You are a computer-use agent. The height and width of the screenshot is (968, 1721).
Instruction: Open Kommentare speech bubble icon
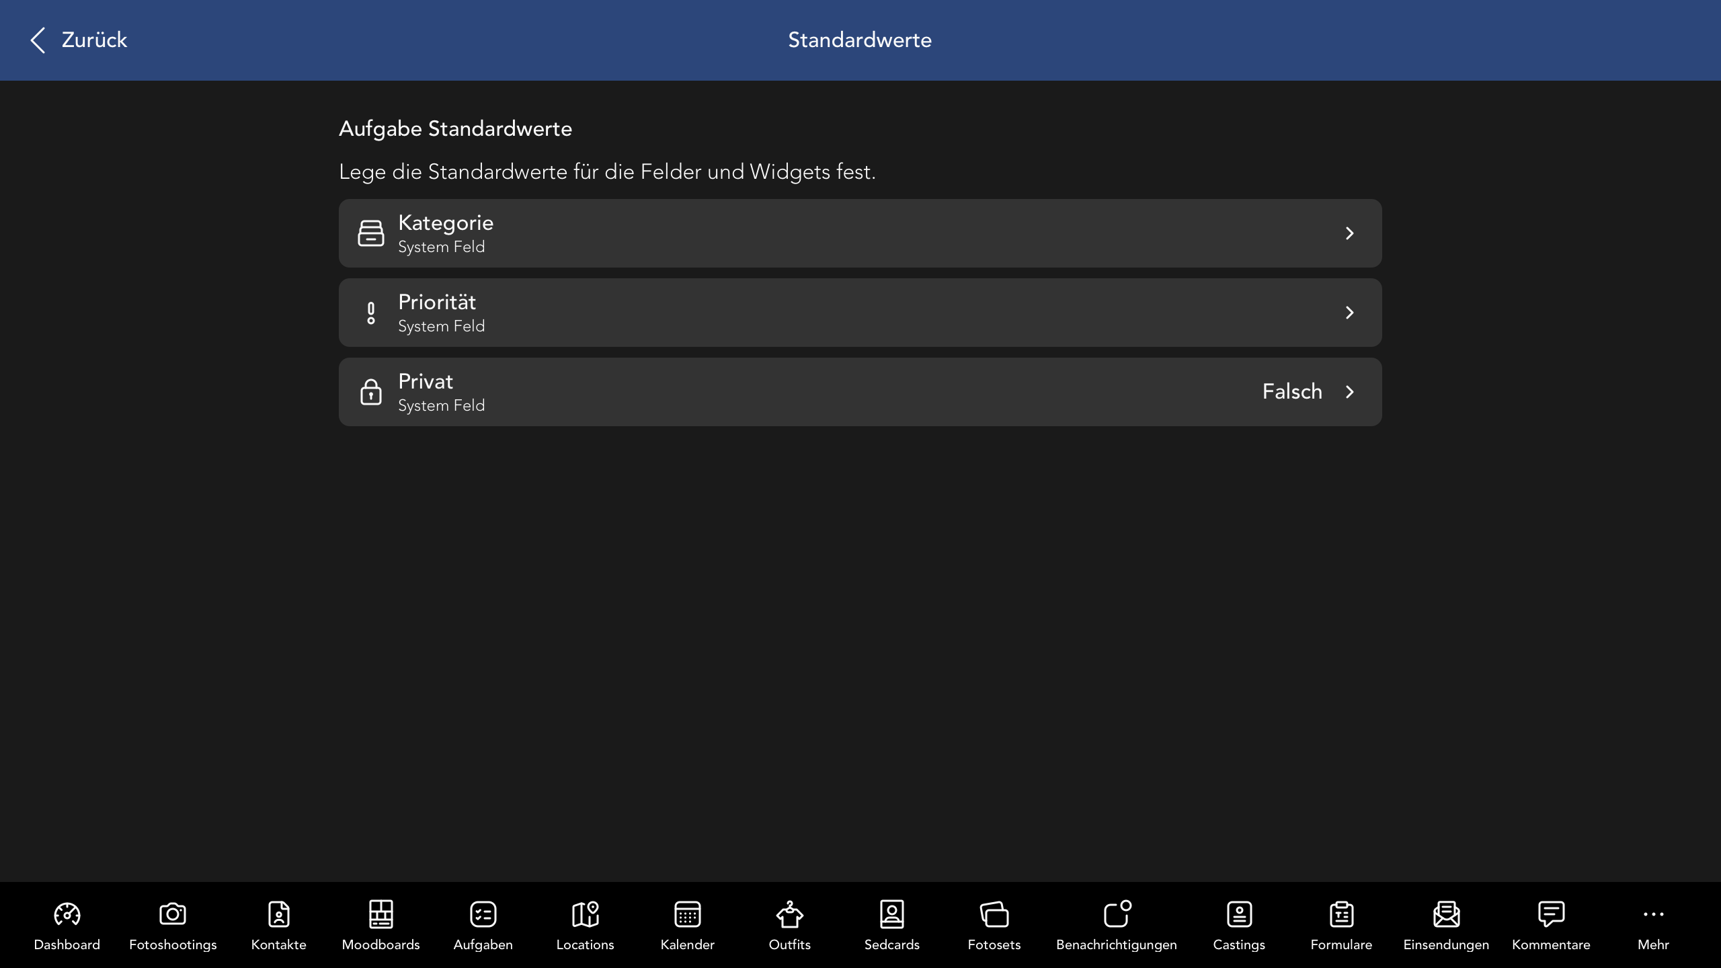coord(1551,914)
